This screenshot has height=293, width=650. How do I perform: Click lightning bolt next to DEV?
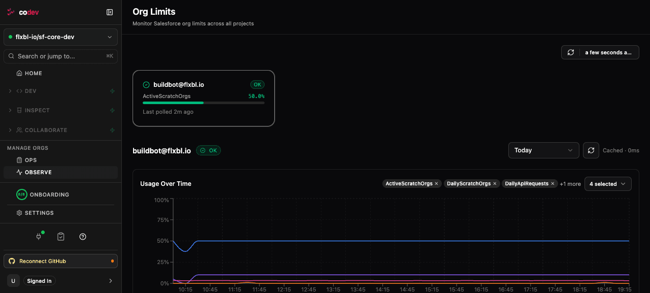[112, 91]
